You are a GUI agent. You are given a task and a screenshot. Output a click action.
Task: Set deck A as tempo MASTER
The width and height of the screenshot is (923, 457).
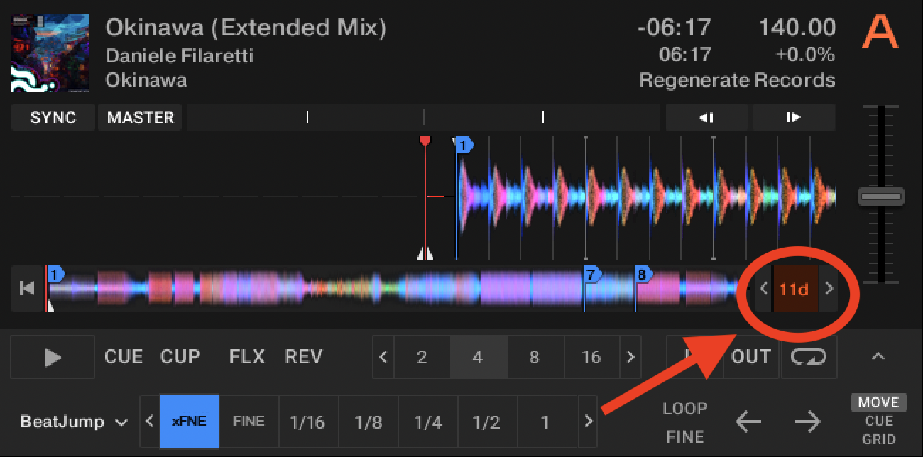[x=141, y=118]
